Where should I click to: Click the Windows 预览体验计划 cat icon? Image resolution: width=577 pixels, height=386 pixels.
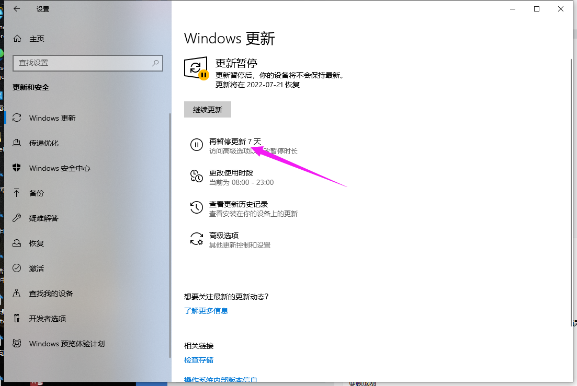pyautogui.click(x=17, y=343)
